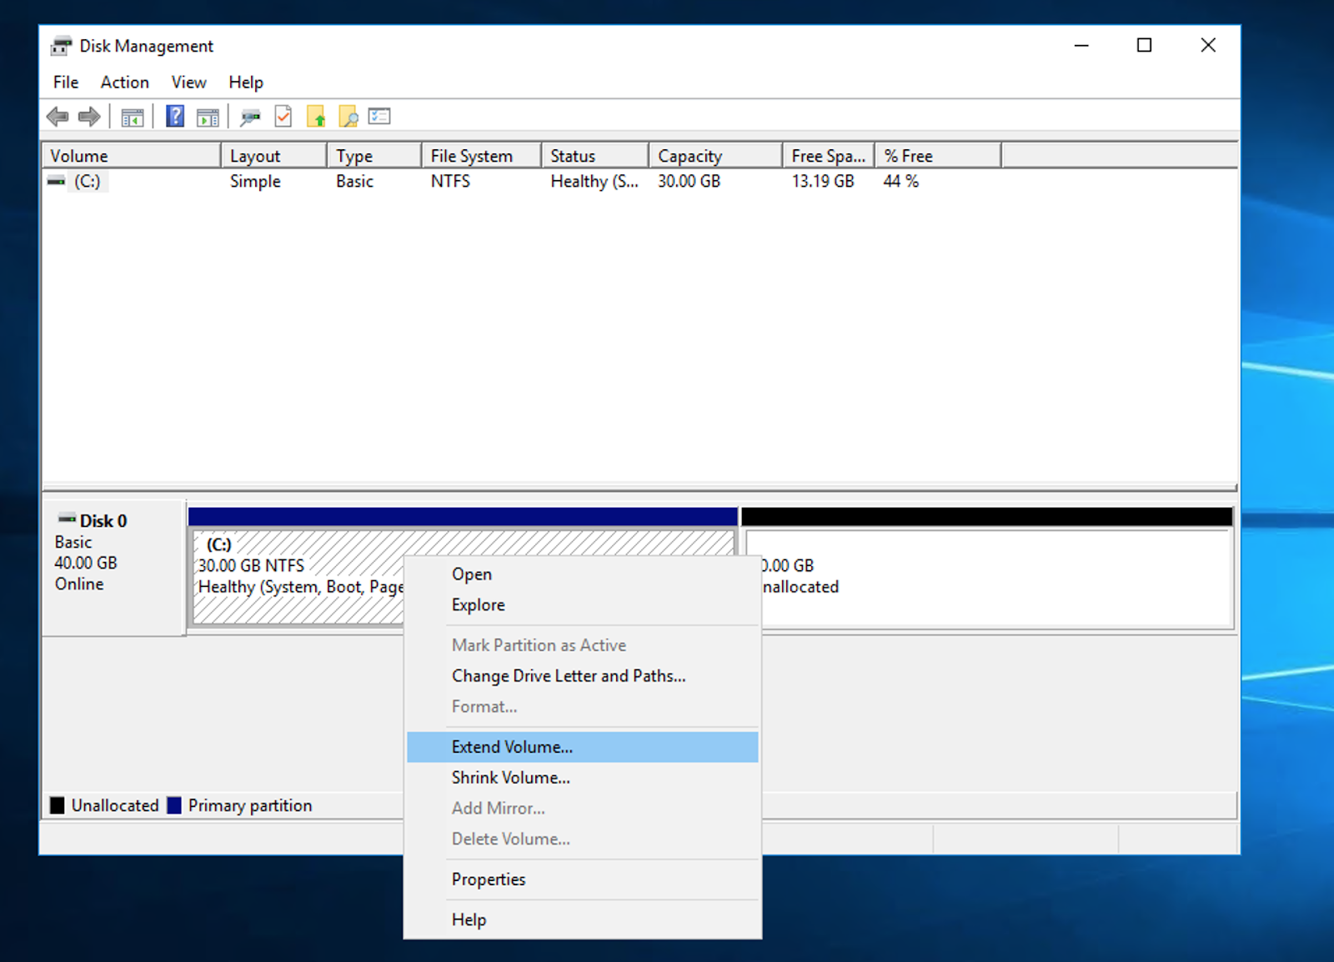Click the document with red checkmark icon
This screenshot has height=962, width=1334.
[283, 117]
